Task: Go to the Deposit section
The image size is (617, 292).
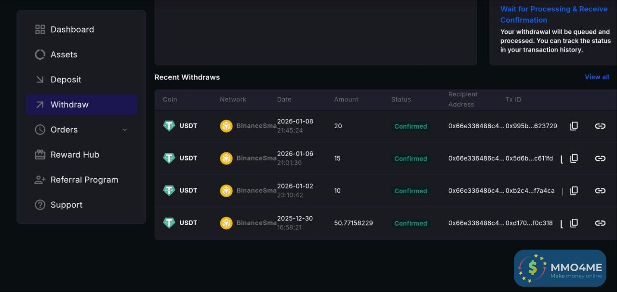Action: pos(66,80)
